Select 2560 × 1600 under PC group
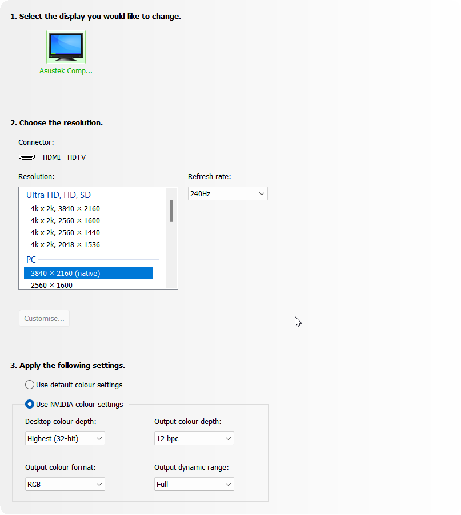The height and width of the screenshot is (515, 461). click(x=51, y=285)
